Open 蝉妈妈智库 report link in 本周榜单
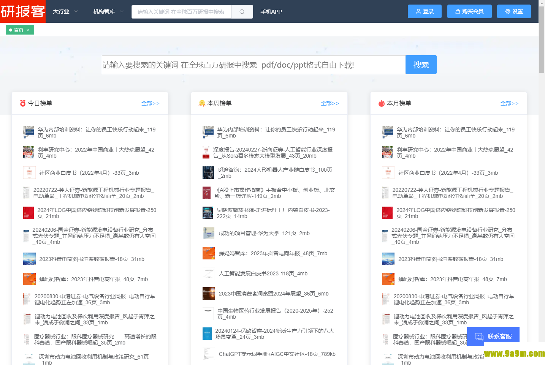This screenshot has height=365, width=545. pyautogui.click(x=273, y=253)
